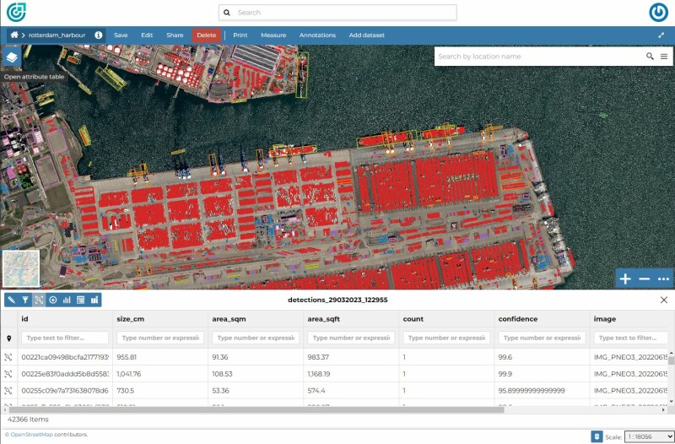Screen dimensions: 675x444
Task: Open the advanced filter funnel icon
Action: point(25,300)
